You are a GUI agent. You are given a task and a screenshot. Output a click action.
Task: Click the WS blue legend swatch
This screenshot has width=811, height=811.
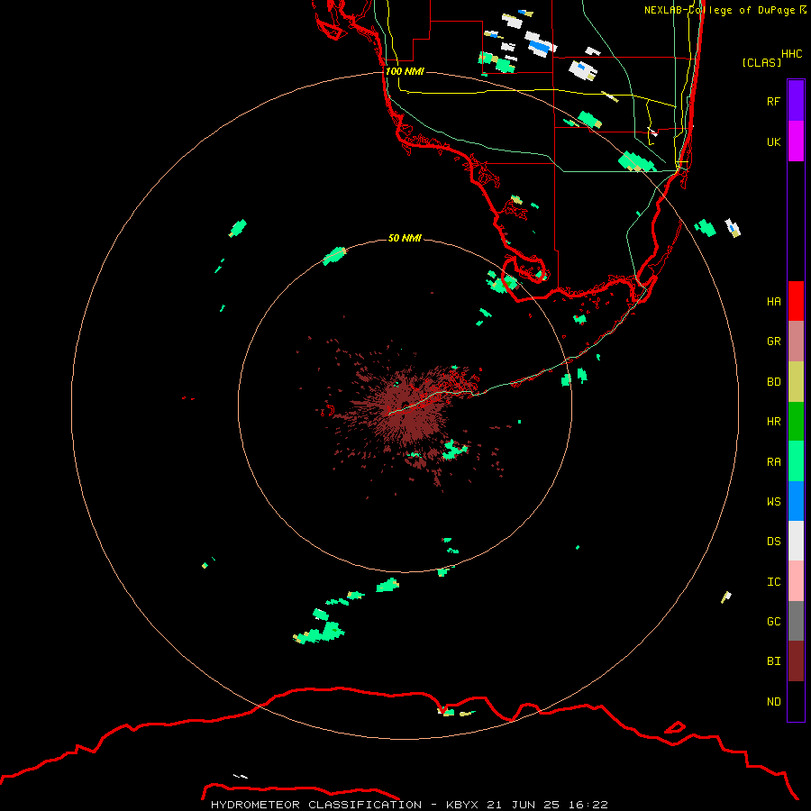coord(796,501)
